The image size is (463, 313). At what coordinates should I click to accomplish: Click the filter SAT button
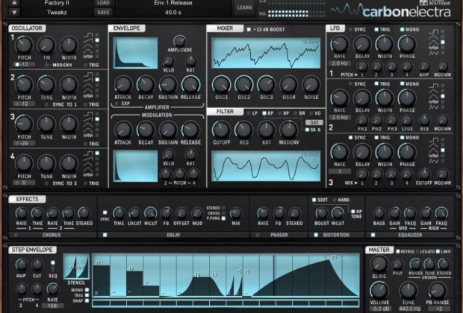314,122
